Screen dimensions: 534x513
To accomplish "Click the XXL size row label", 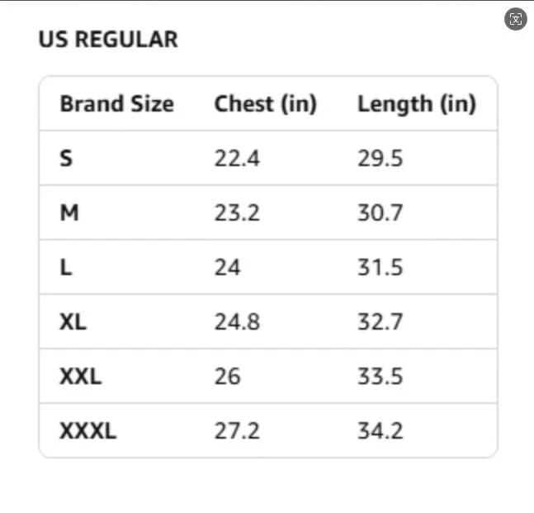I will point(81,377).
